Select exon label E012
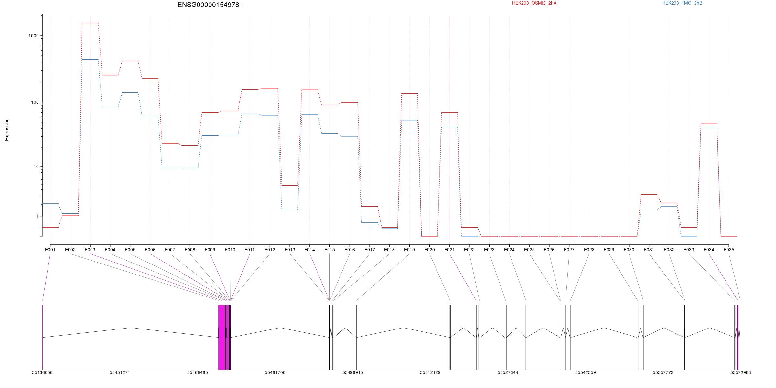 coord(270,250)
